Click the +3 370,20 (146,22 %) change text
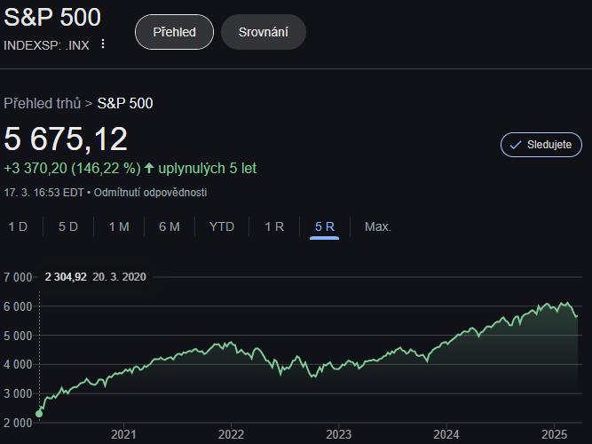This screenshot has height=444, width=592. tap(72, 168)
